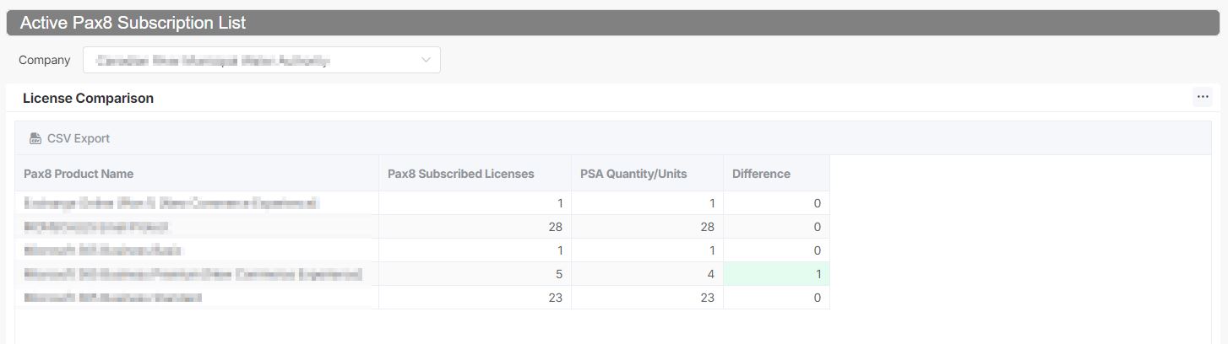
Task: Click the Difference column header
Action: [x=761, y=174]
